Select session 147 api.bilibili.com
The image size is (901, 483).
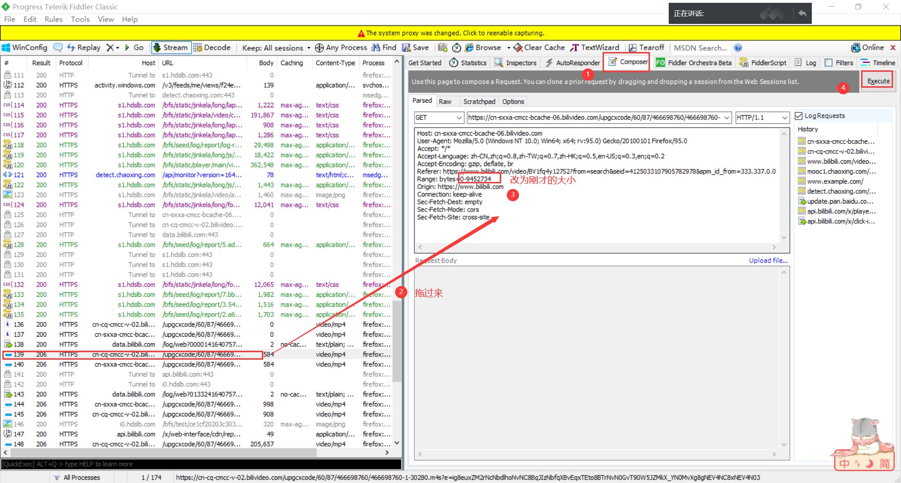pos(196,434)
